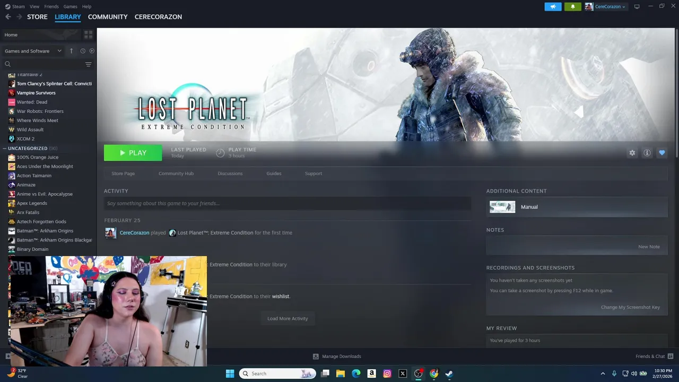Click the activity comment input field
The height and width of the screenshot is (382, 679).
click(x=288, y=203)
